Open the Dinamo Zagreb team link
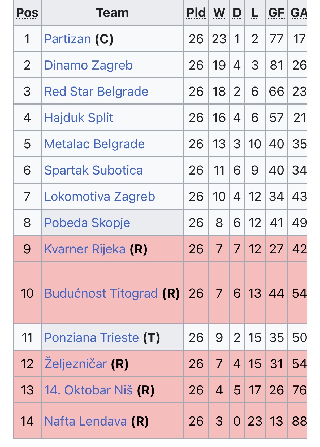The width and height of the screenshot is (320, 447). (88, 65)
